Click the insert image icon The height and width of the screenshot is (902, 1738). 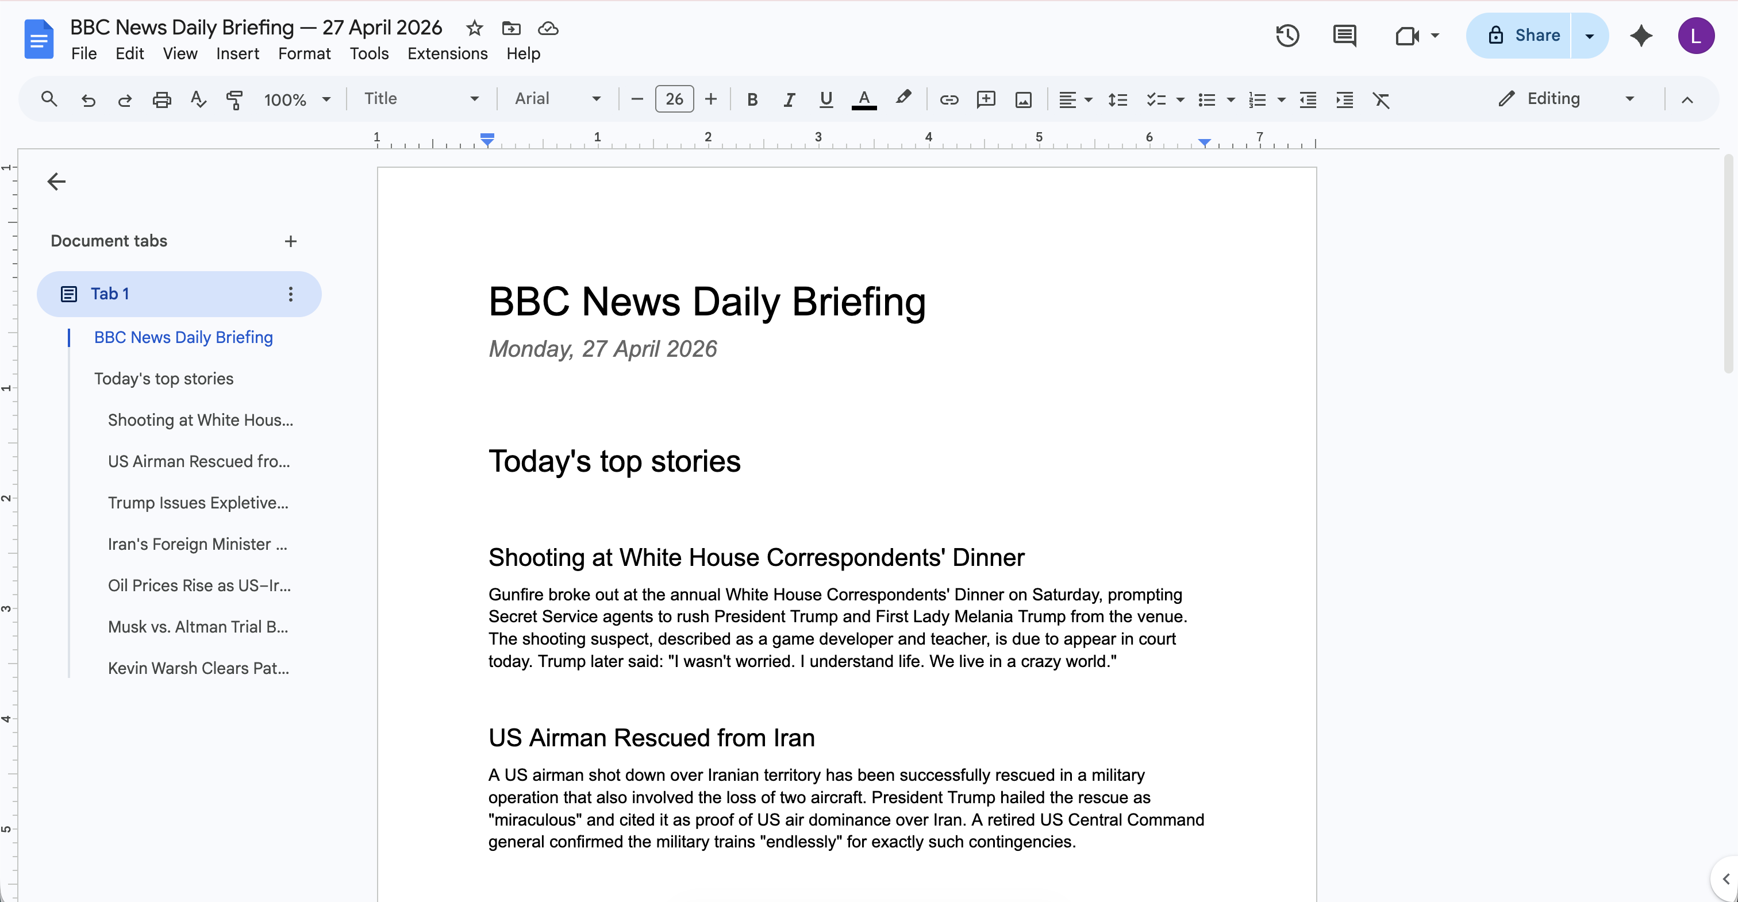(1023, 100)
